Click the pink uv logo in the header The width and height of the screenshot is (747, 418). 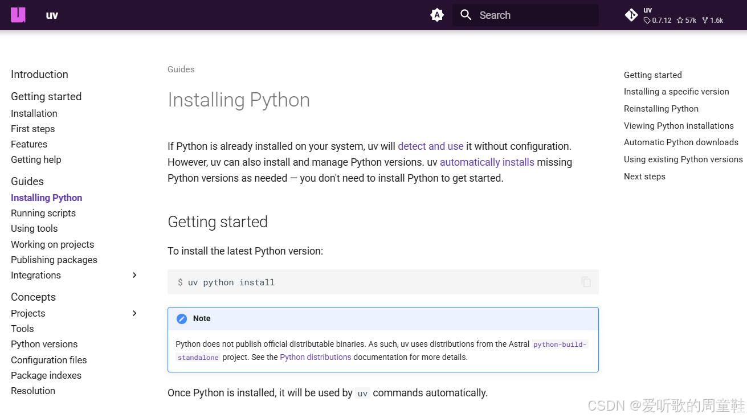(18, 15)
